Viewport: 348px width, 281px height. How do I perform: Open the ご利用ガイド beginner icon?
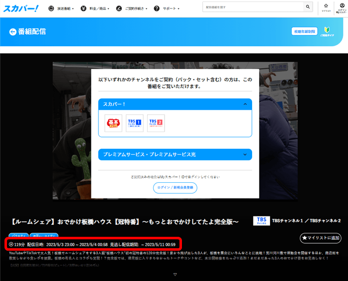point(327,31)
